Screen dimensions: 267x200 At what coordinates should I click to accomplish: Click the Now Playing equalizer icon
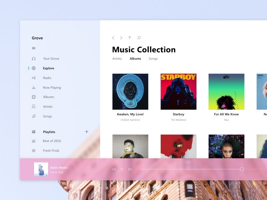[34, 87]
